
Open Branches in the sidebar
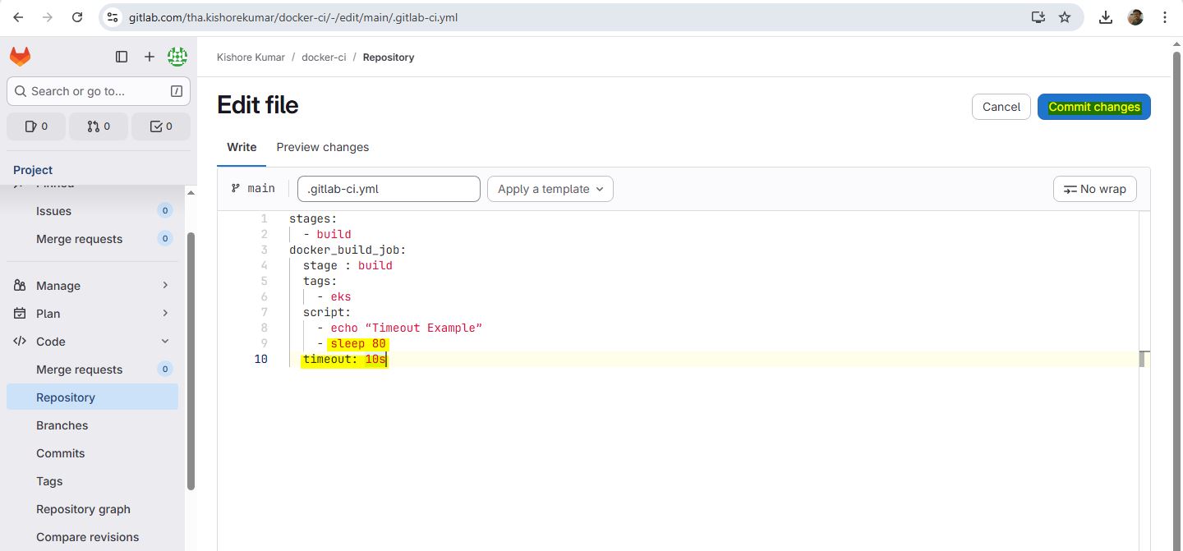[x=62, y=425]
